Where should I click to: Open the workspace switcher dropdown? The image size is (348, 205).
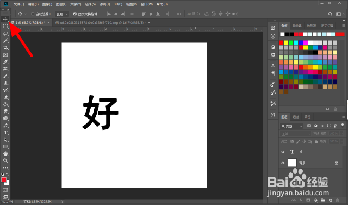340,14
